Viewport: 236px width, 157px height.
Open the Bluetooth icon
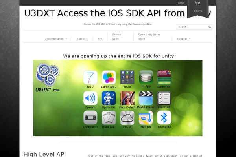click(164, 118)
